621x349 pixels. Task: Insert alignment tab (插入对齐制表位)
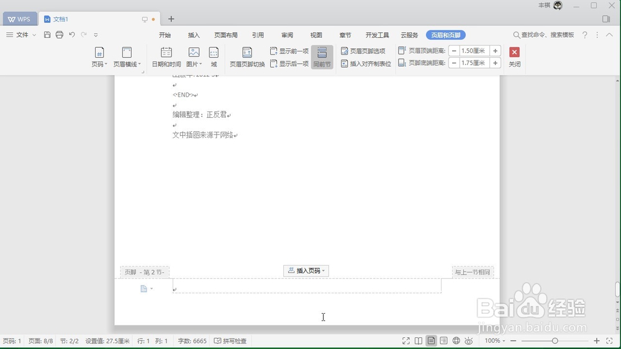pos(366,63)
